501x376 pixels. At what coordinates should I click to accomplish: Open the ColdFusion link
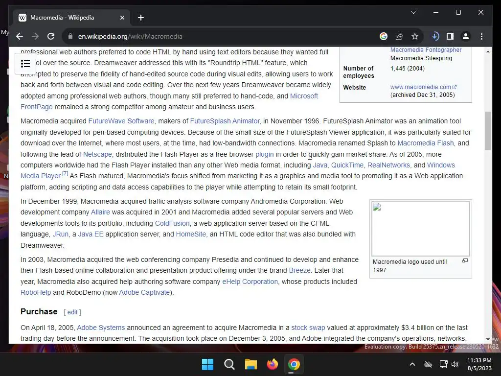(172, 223)
